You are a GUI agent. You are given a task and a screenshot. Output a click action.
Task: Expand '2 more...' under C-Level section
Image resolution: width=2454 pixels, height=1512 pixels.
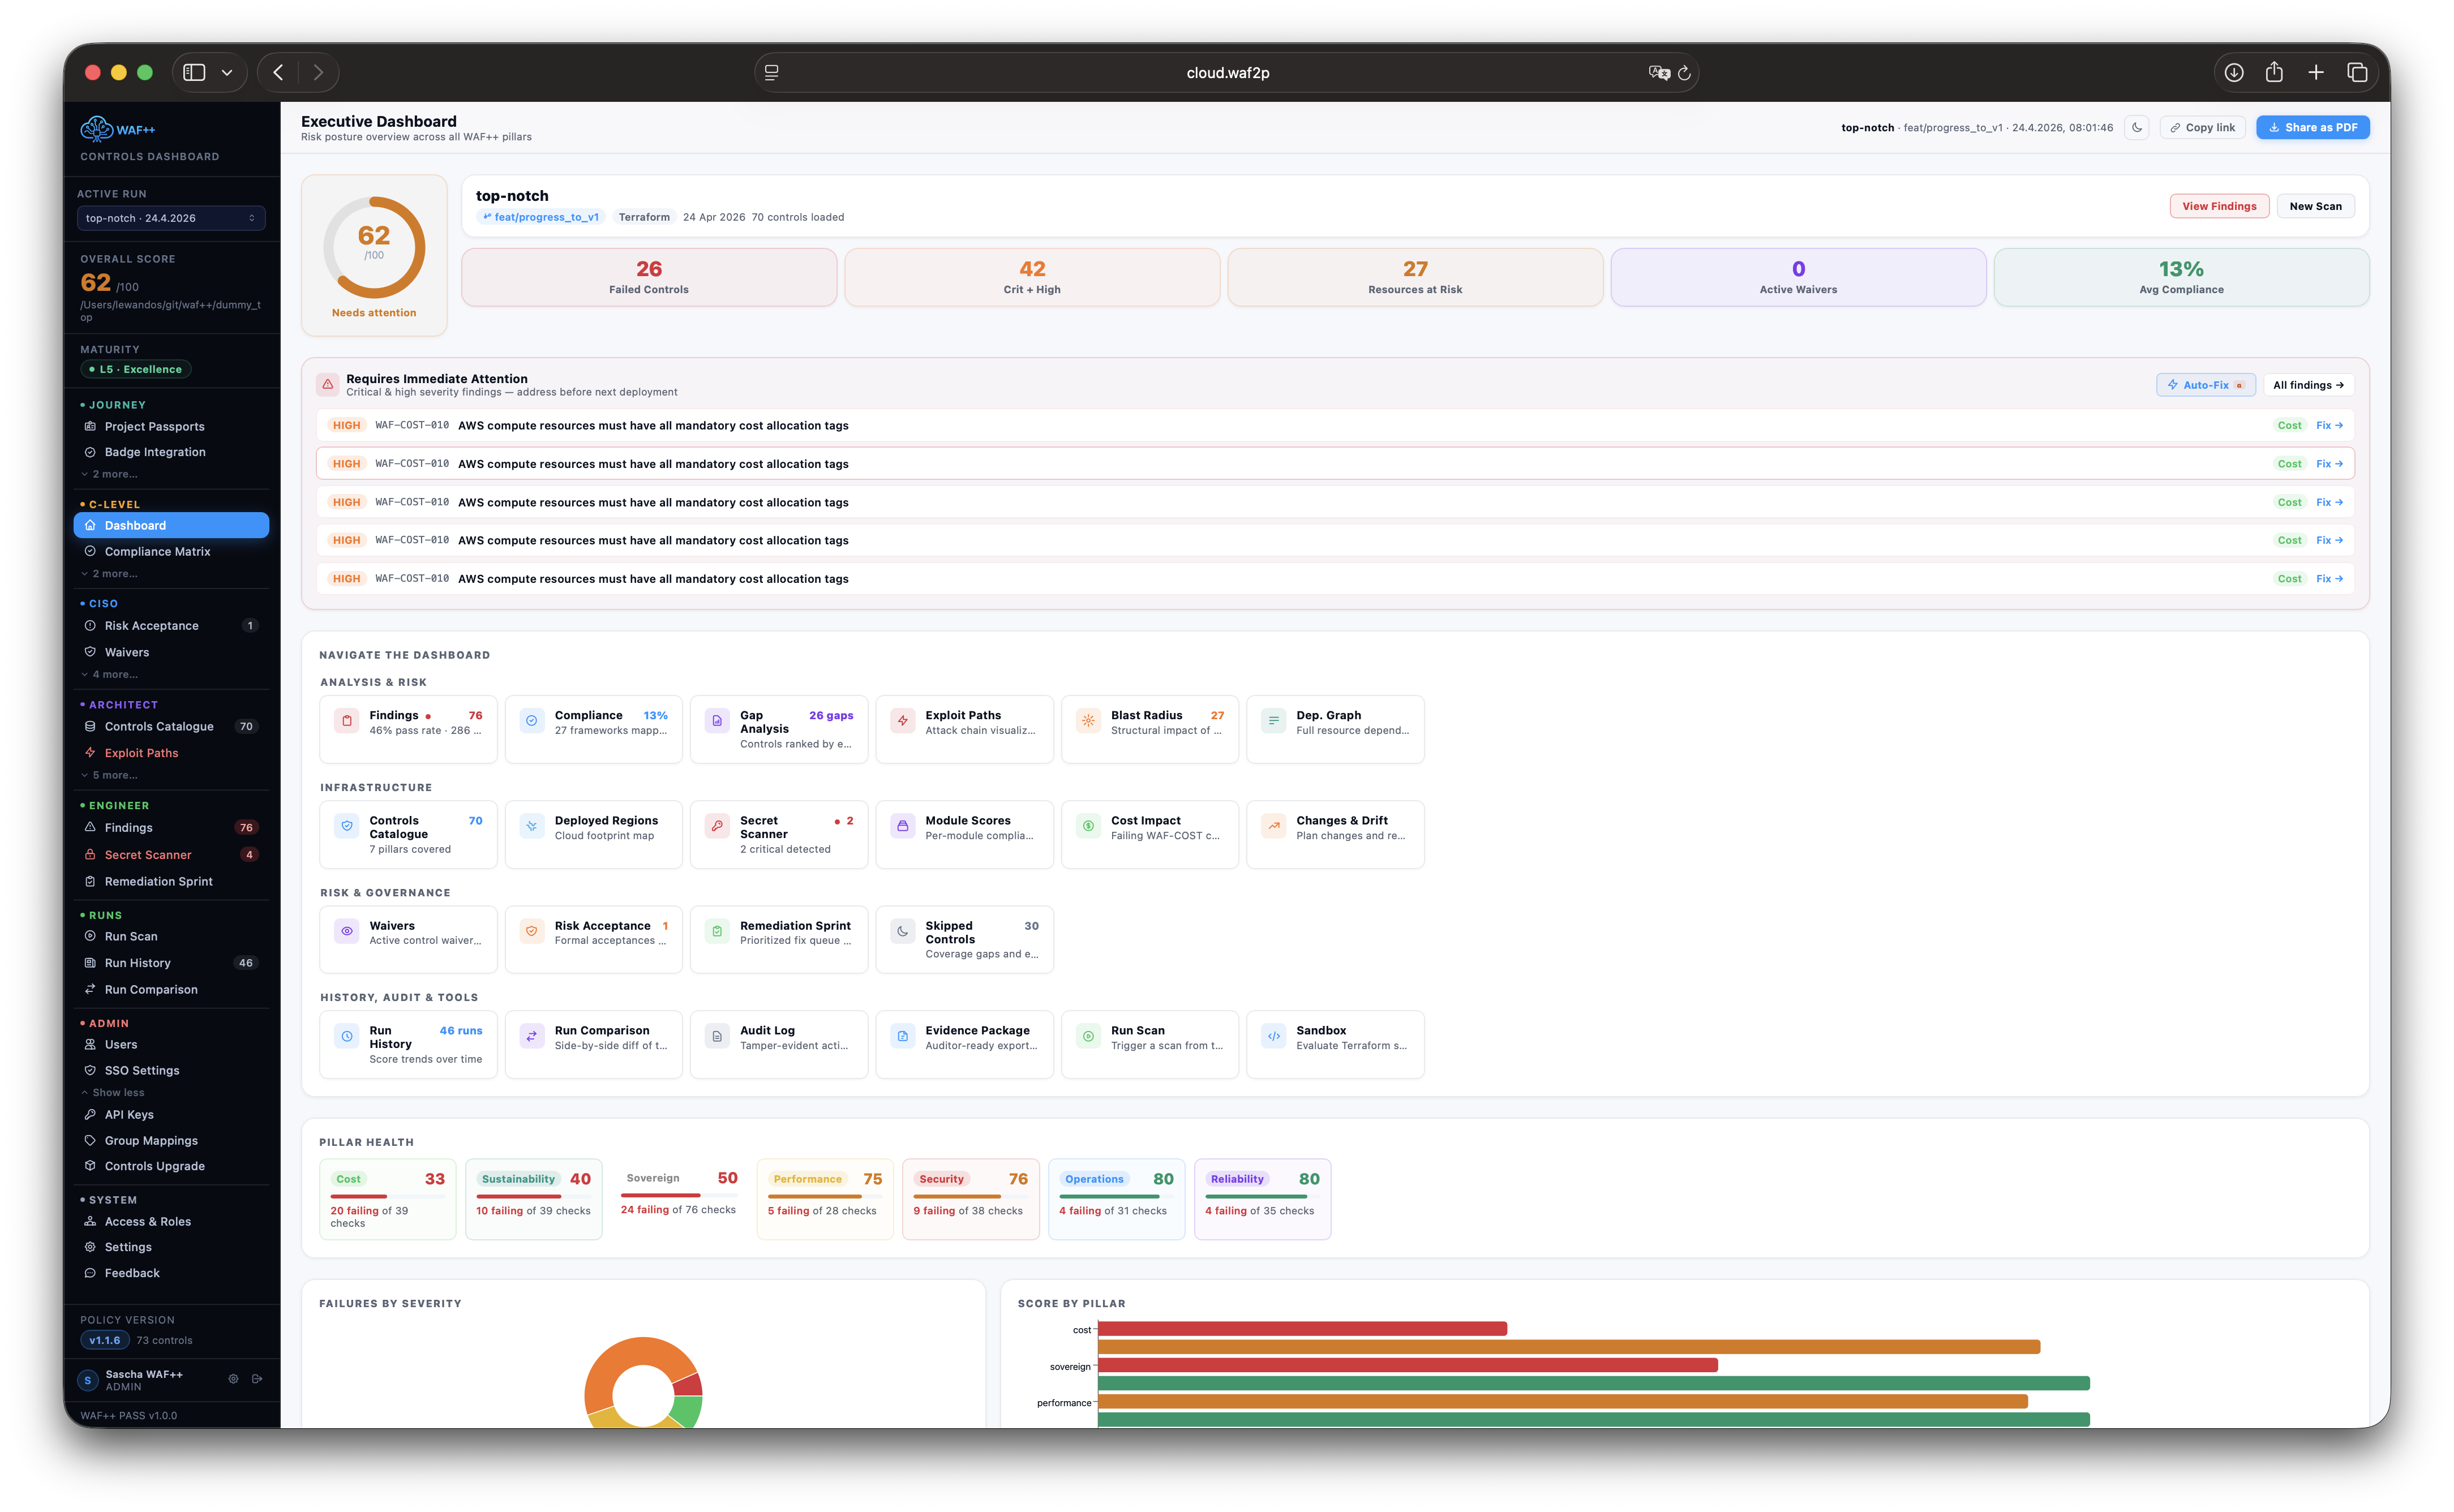[110, 574]
